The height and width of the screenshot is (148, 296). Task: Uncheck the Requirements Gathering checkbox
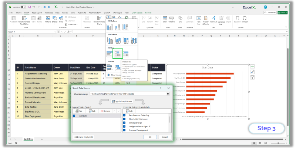point(124,115)
